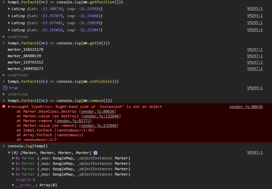The width and height of the screenshot is (272, 189).
Task: Click the blue info badge beside Marker array
Action: click(x=95, y=153)
